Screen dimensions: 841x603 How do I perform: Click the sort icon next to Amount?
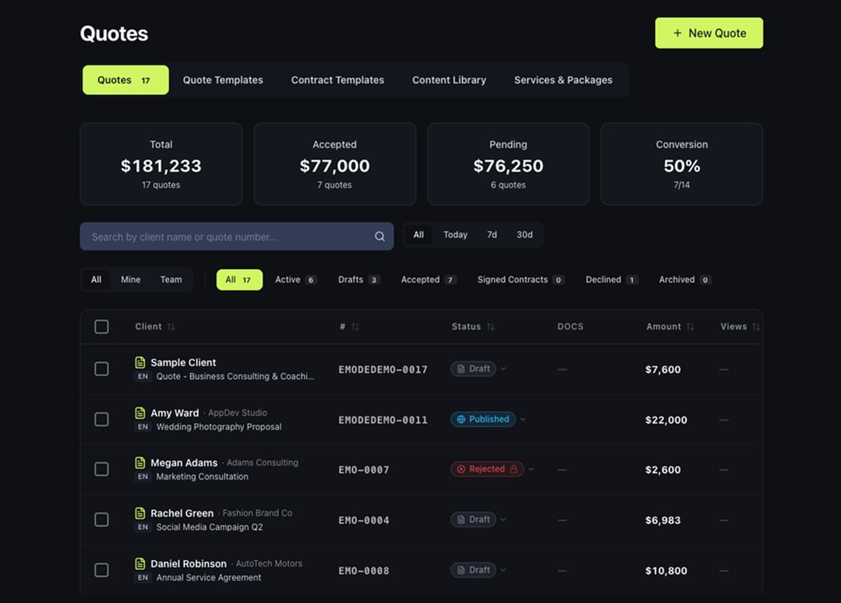pyautogui.click(x=690, y=327)
